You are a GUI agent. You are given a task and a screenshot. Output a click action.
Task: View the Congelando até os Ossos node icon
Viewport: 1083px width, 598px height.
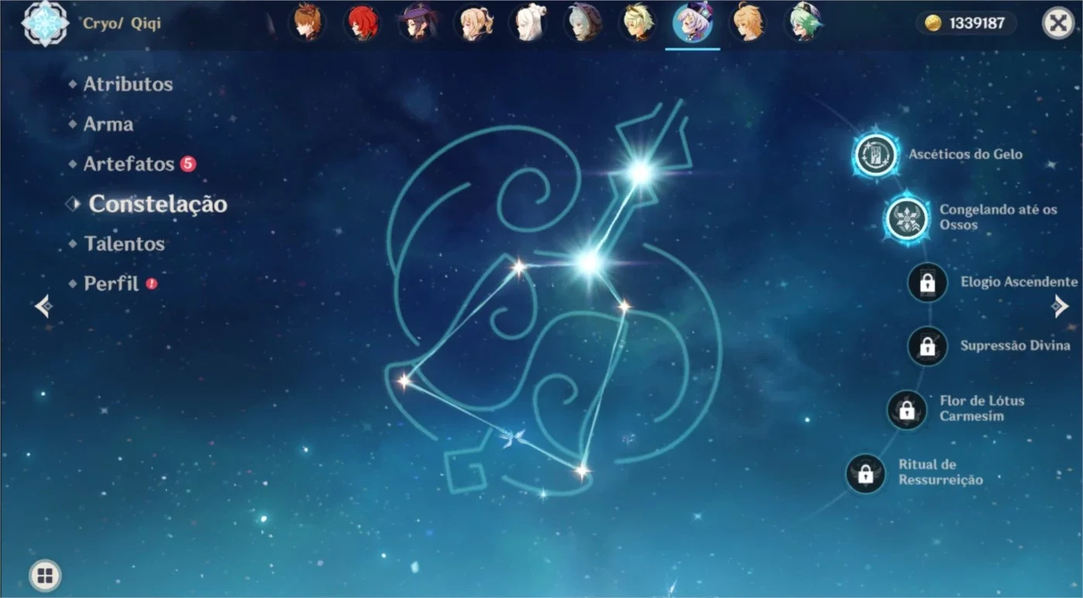[x=907, y=218]
